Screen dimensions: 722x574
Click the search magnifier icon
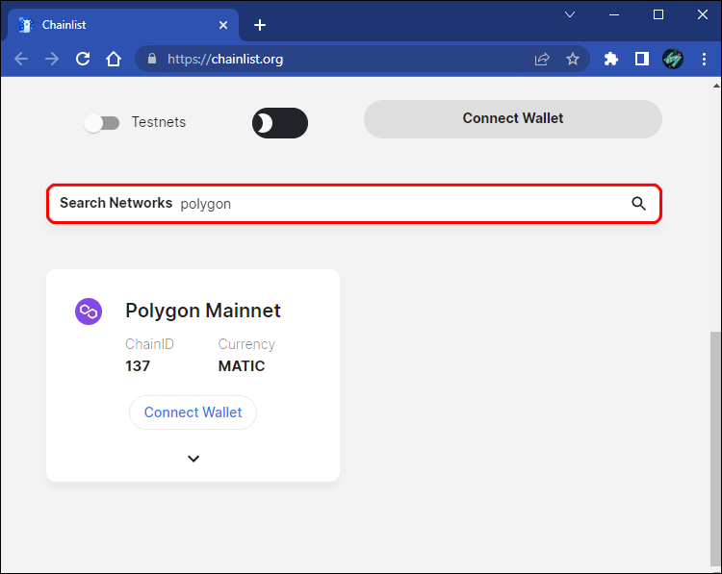(x=638, y=203)
